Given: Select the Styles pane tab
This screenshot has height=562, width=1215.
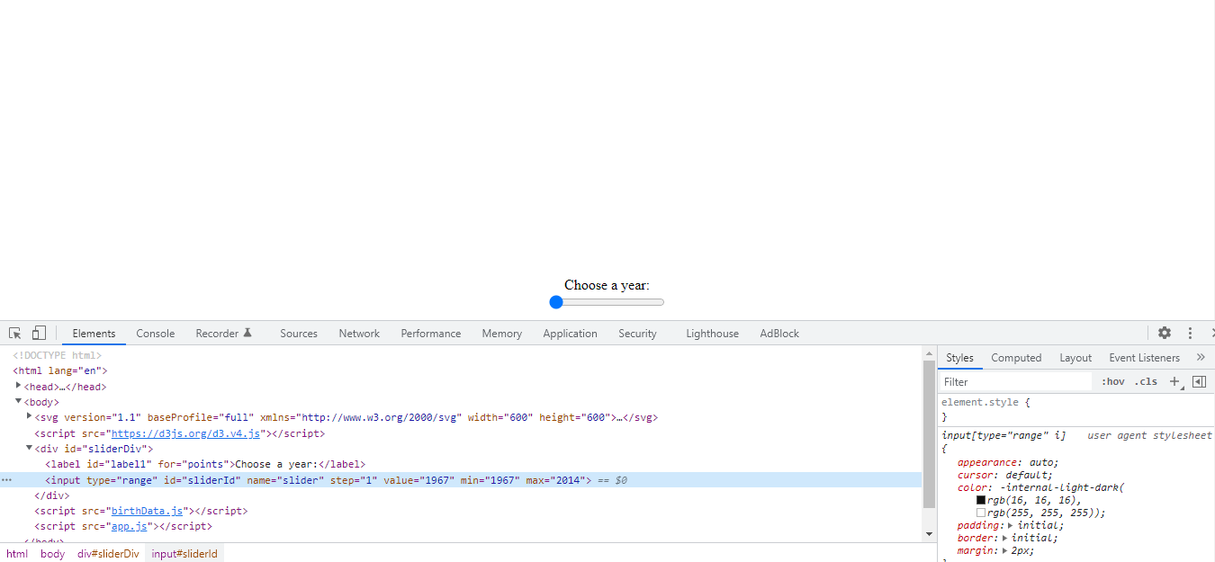Looking at the screenshot, I should click(x=959, y=358).
